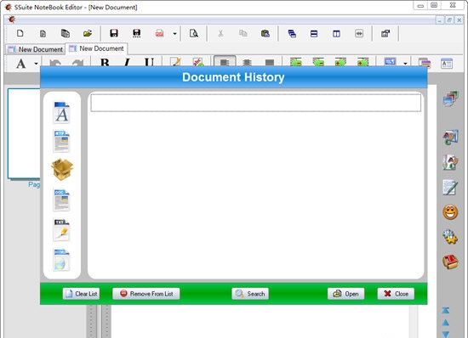Click the multiple documents icon in toolbar

66,33
